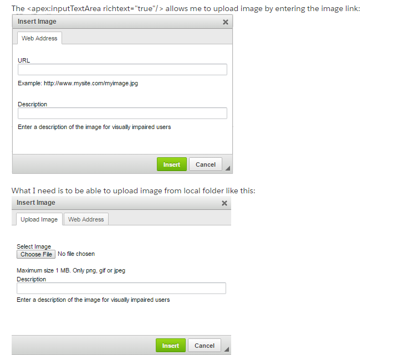Viewport: 403px width, 355px height.
Task: Click the 'Insert Image' title of the URL dialog
Action: tap(37, 22)
